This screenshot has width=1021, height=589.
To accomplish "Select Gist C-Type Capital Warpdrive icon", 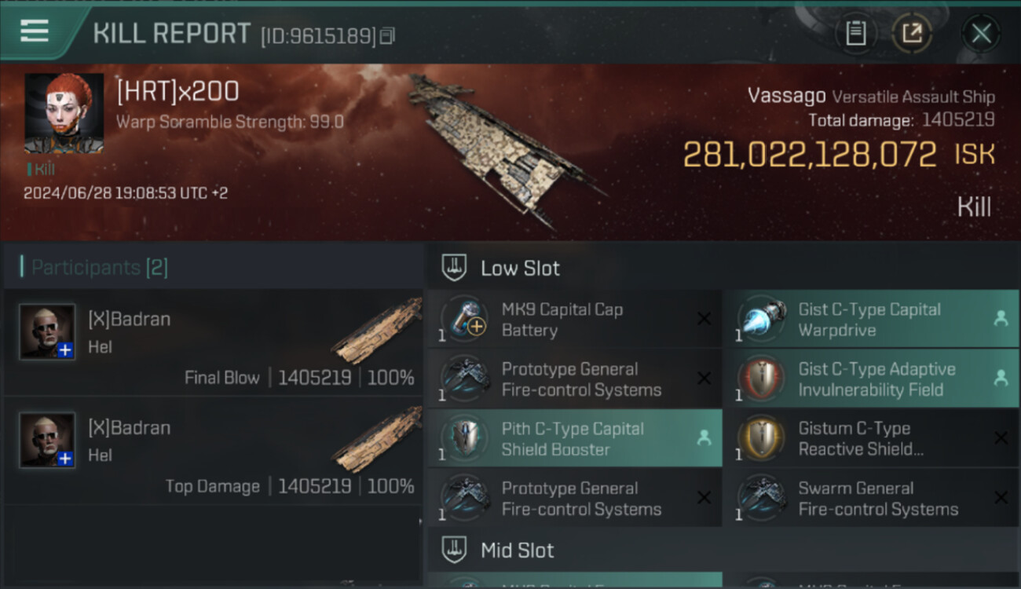I will 762,320.
